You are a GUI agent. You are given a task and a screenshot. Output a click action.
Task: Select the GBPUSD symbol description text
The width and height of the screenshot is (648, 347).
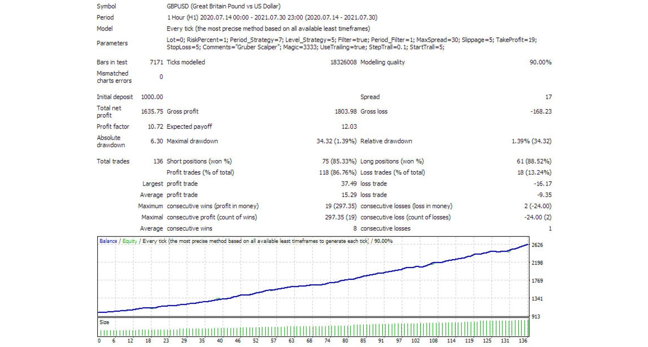(223, 6)
